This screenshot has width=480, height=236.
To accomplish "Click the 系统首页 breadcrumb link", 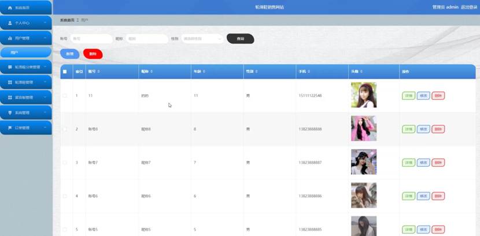I will click(67, 20).
